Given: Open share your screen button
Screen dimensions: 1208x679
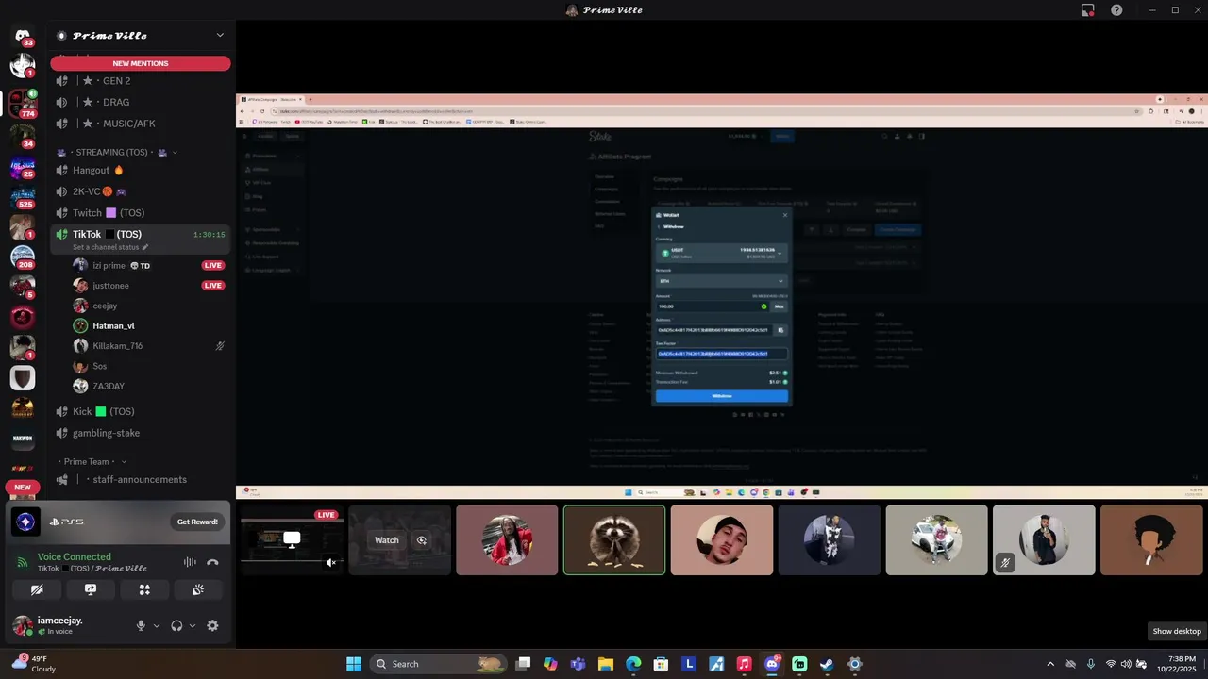Looking at the screenshot, I should 91,589.
